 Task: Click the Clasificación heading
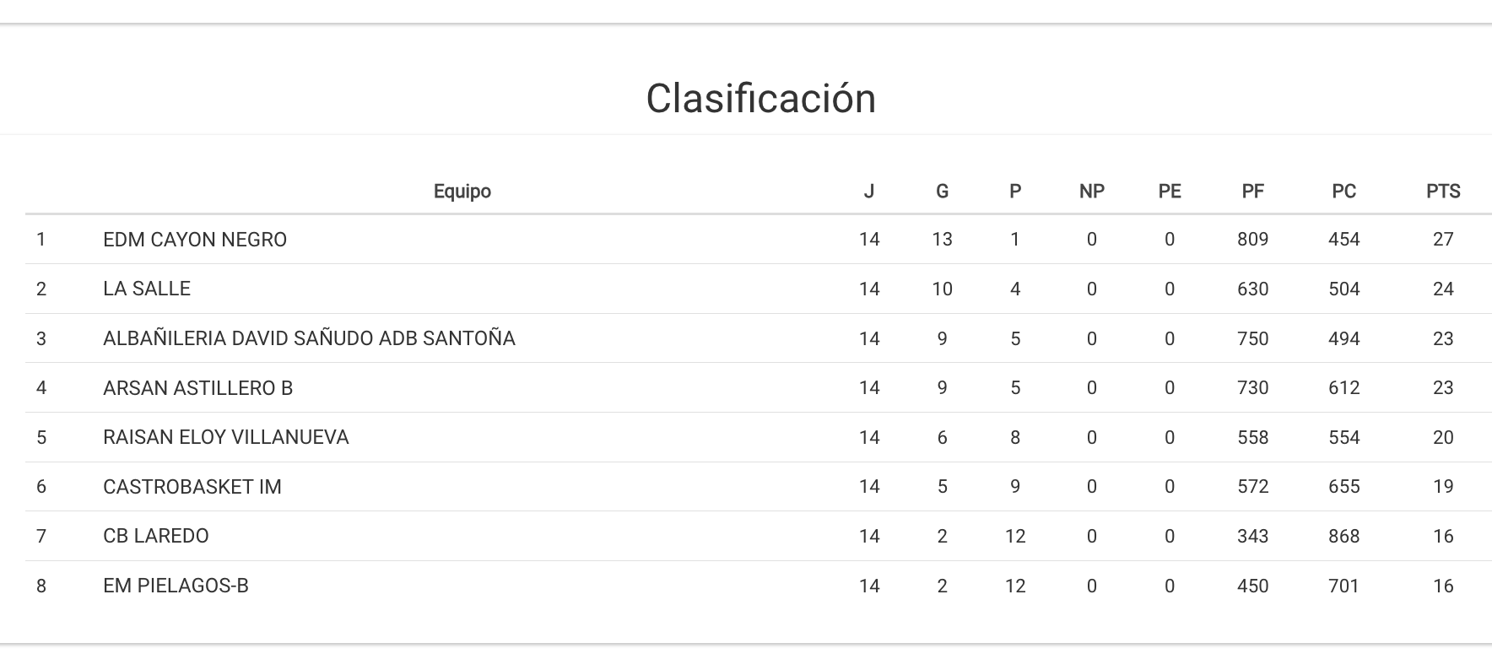760,99
